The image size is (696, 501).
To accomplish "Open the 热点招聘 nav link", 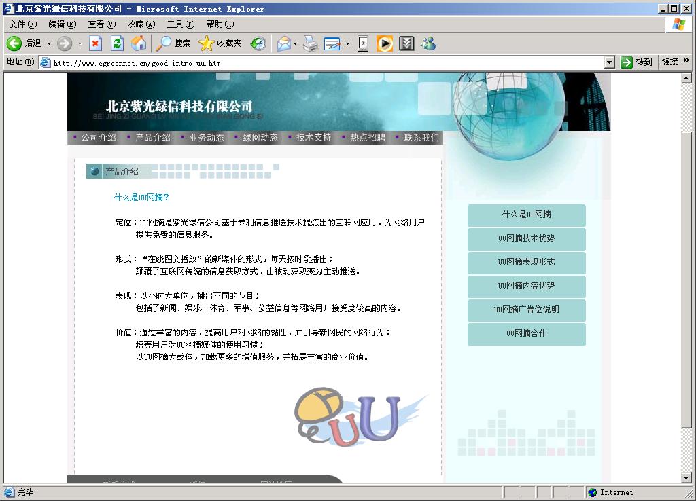I will point(368,137).
